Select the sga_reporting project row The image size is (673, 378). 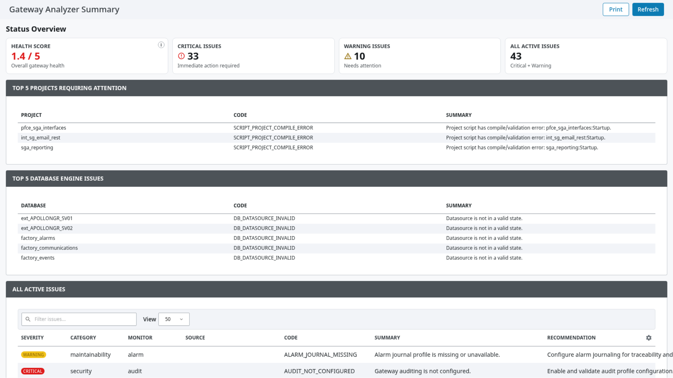[336, 148]
